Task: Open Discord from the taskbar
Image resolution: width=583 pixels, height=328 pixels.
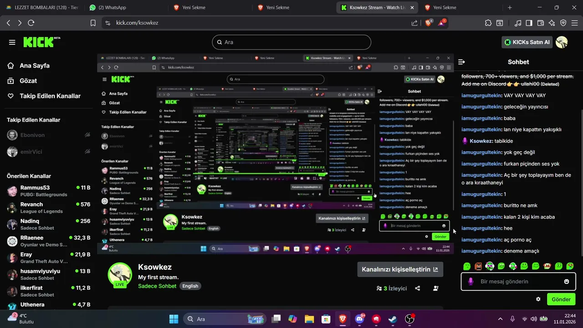Action: tap(359, 319)
